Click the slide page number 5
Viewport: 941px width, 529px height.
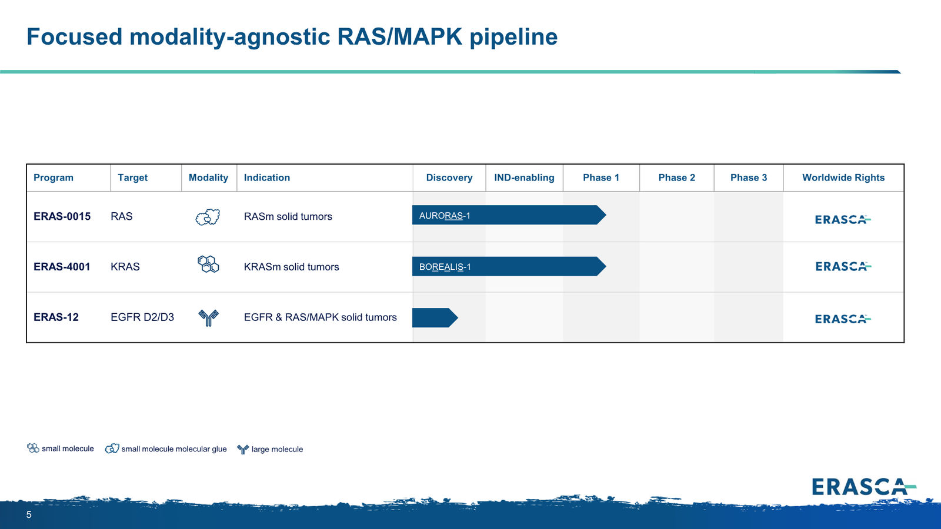click(x=29, y=515)
